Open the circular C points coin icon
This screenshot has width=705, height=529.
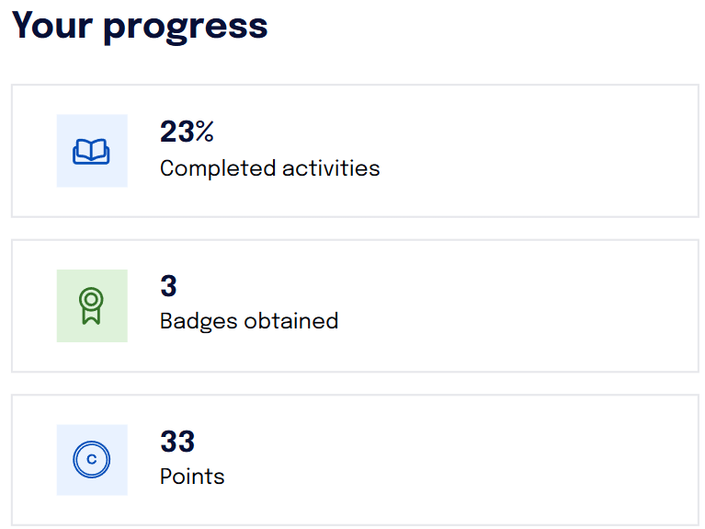(92, 459)
